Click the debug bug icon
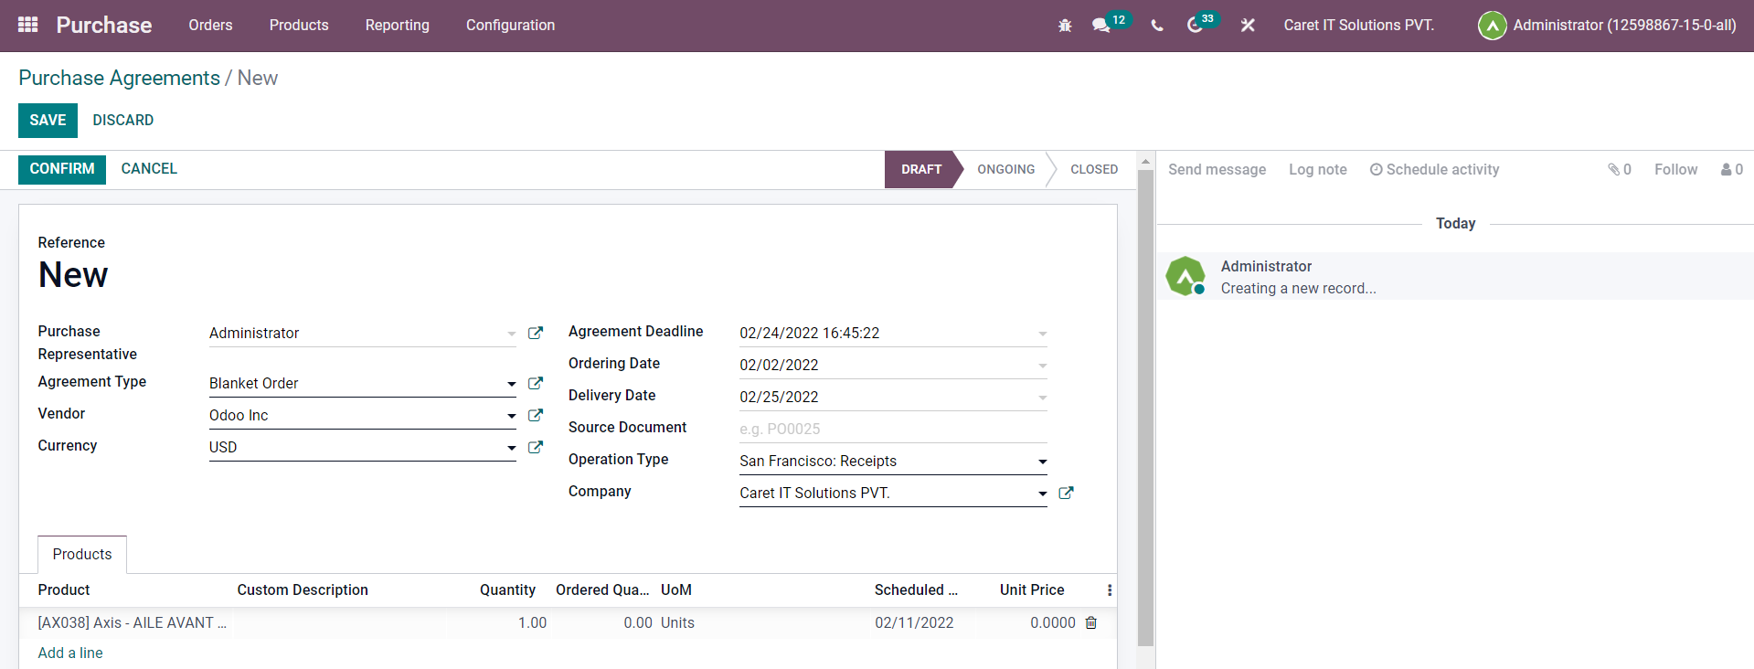This screenshot has height=669, width=1754. click(1065, 26)
